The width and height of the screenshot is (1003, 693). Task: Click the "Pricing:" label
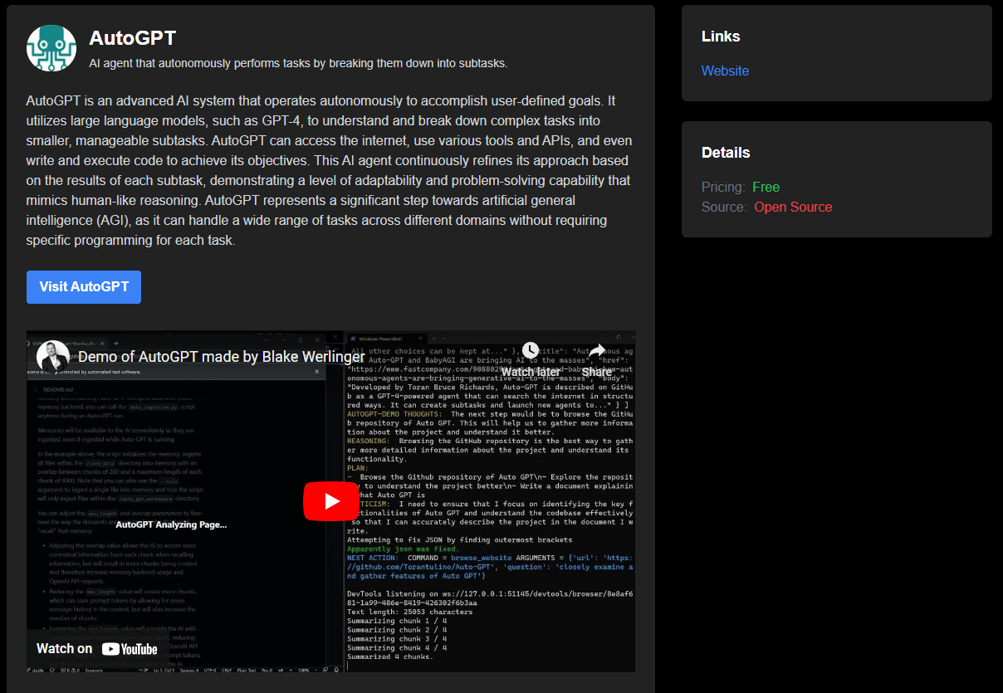723,187
